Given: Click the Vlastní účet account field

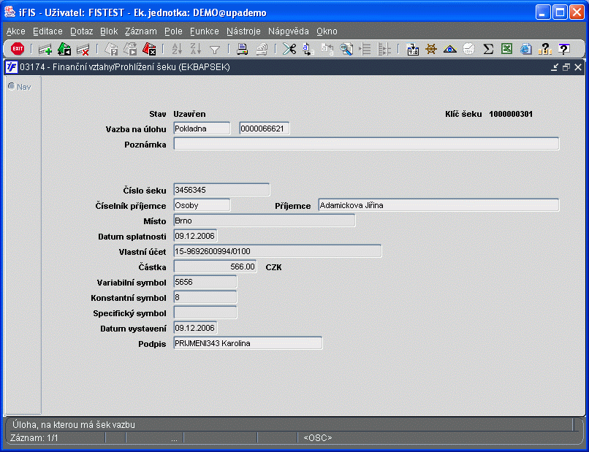Looking at the screenshot, I should click(278, 251).
